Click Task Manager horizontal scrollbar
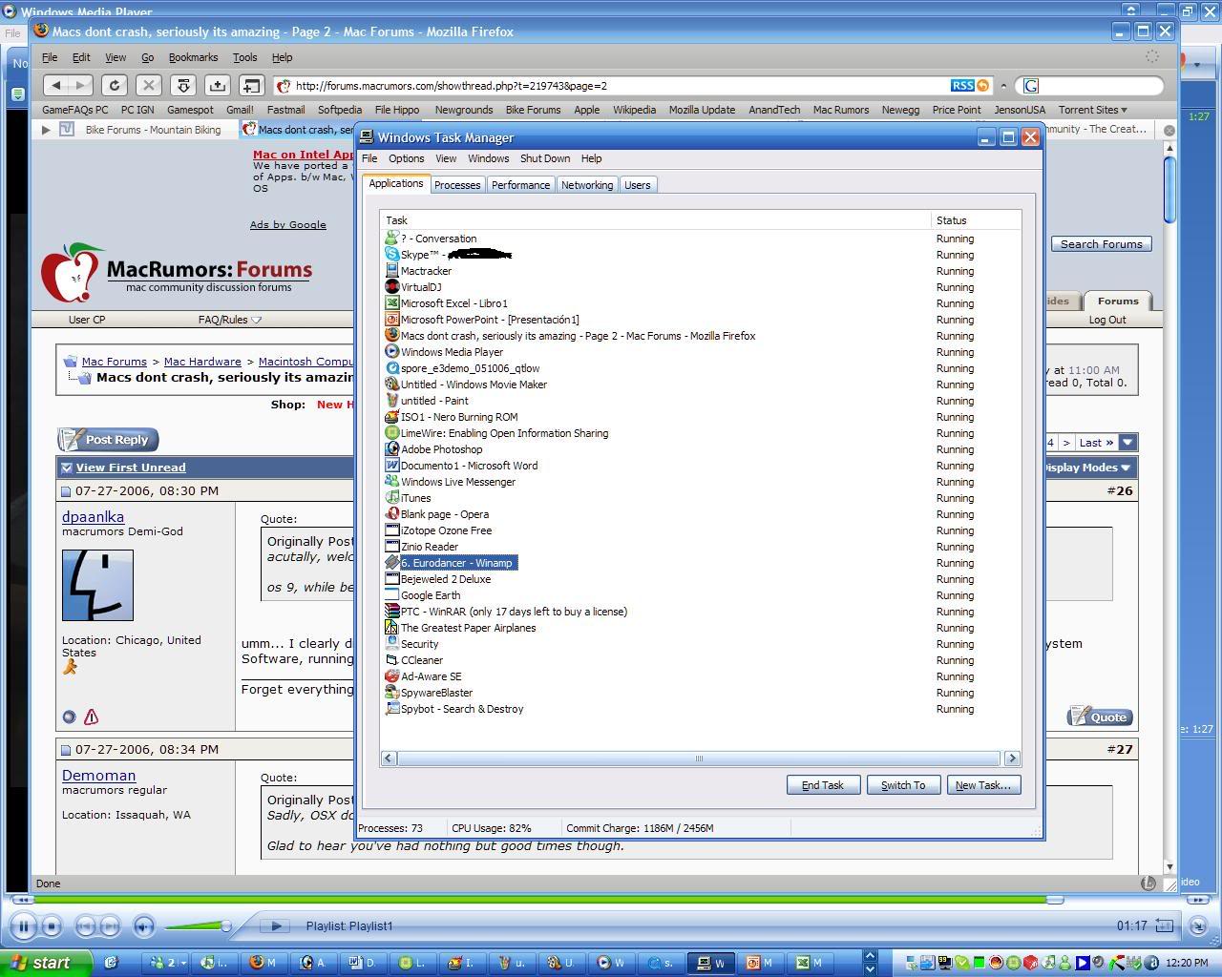1222x977 pixels. click(x=699, y=759)
